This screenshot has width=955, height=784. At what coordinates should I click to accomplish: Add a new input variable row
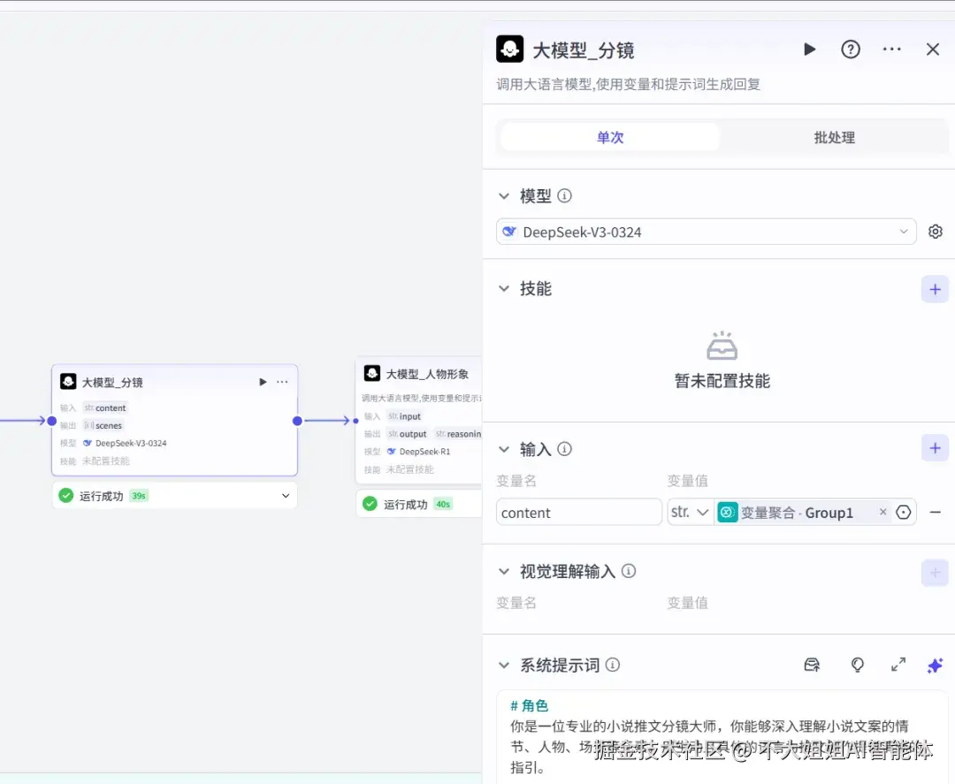pyautogui.click(x=935, y=448)
